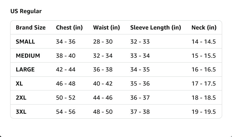
Task: Click the Waist (in) column header
Action: click(106, 28)
